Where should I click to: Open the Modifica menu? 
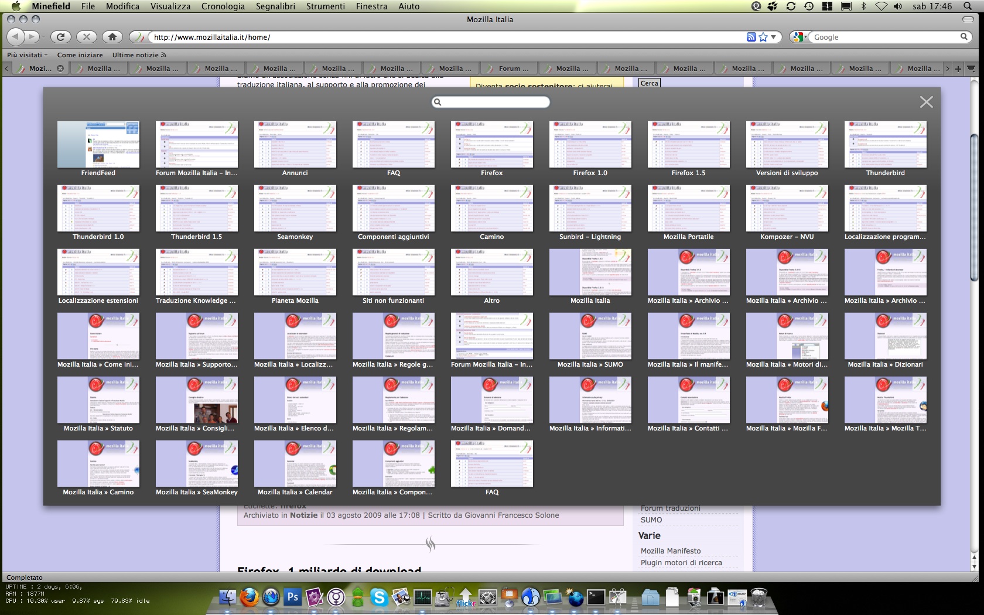click(122, 6)
